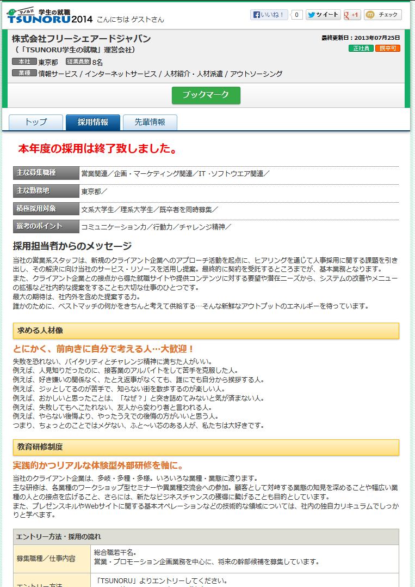Image resolution: width=415 pixels, height=587 pixels.
Task: Click the 最終更新日：2013年07月25日 text
Action: click(361, 38)
